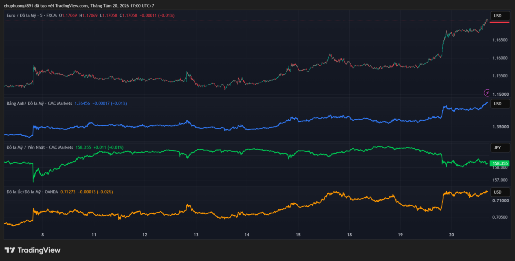Image resolution: width=515 pixels, height=261 pixels.
Task: Click open value O1.17069
Action: coord(68,15)
